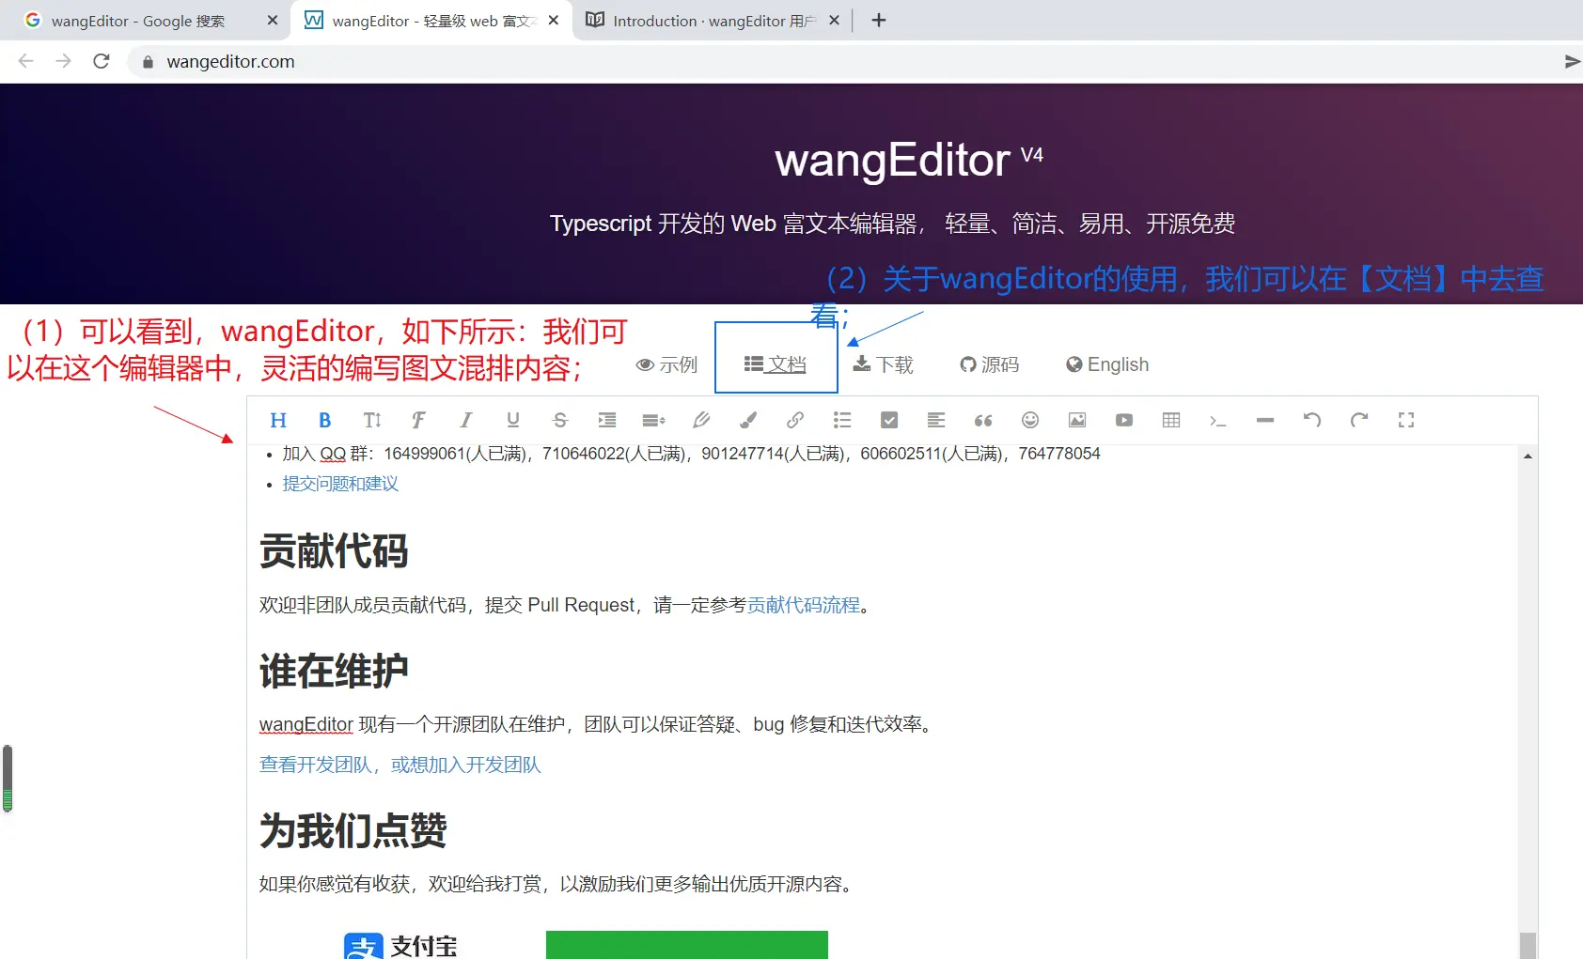The image size is (1583, 959).
Task: Open 查看开发团队，或想加入开发团队 link
Action: coord(400,765)
